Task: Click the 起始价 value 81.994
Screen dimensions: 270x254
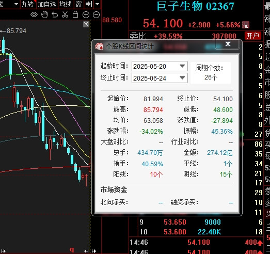Action: (x=153, y=99)
